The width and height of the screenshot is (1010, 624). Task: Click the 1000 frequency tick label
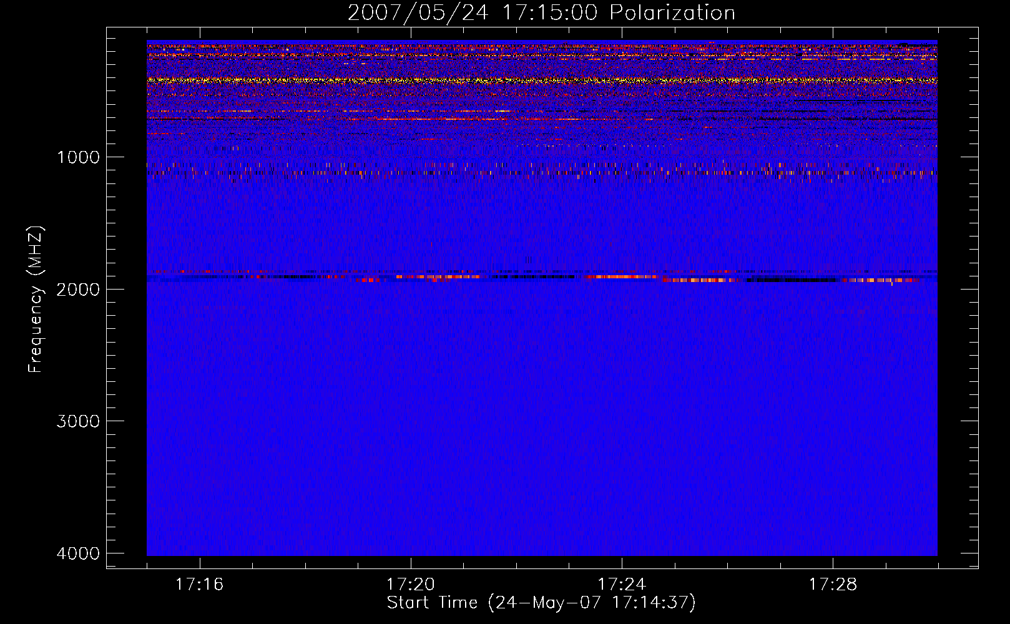tap(78, 157)
